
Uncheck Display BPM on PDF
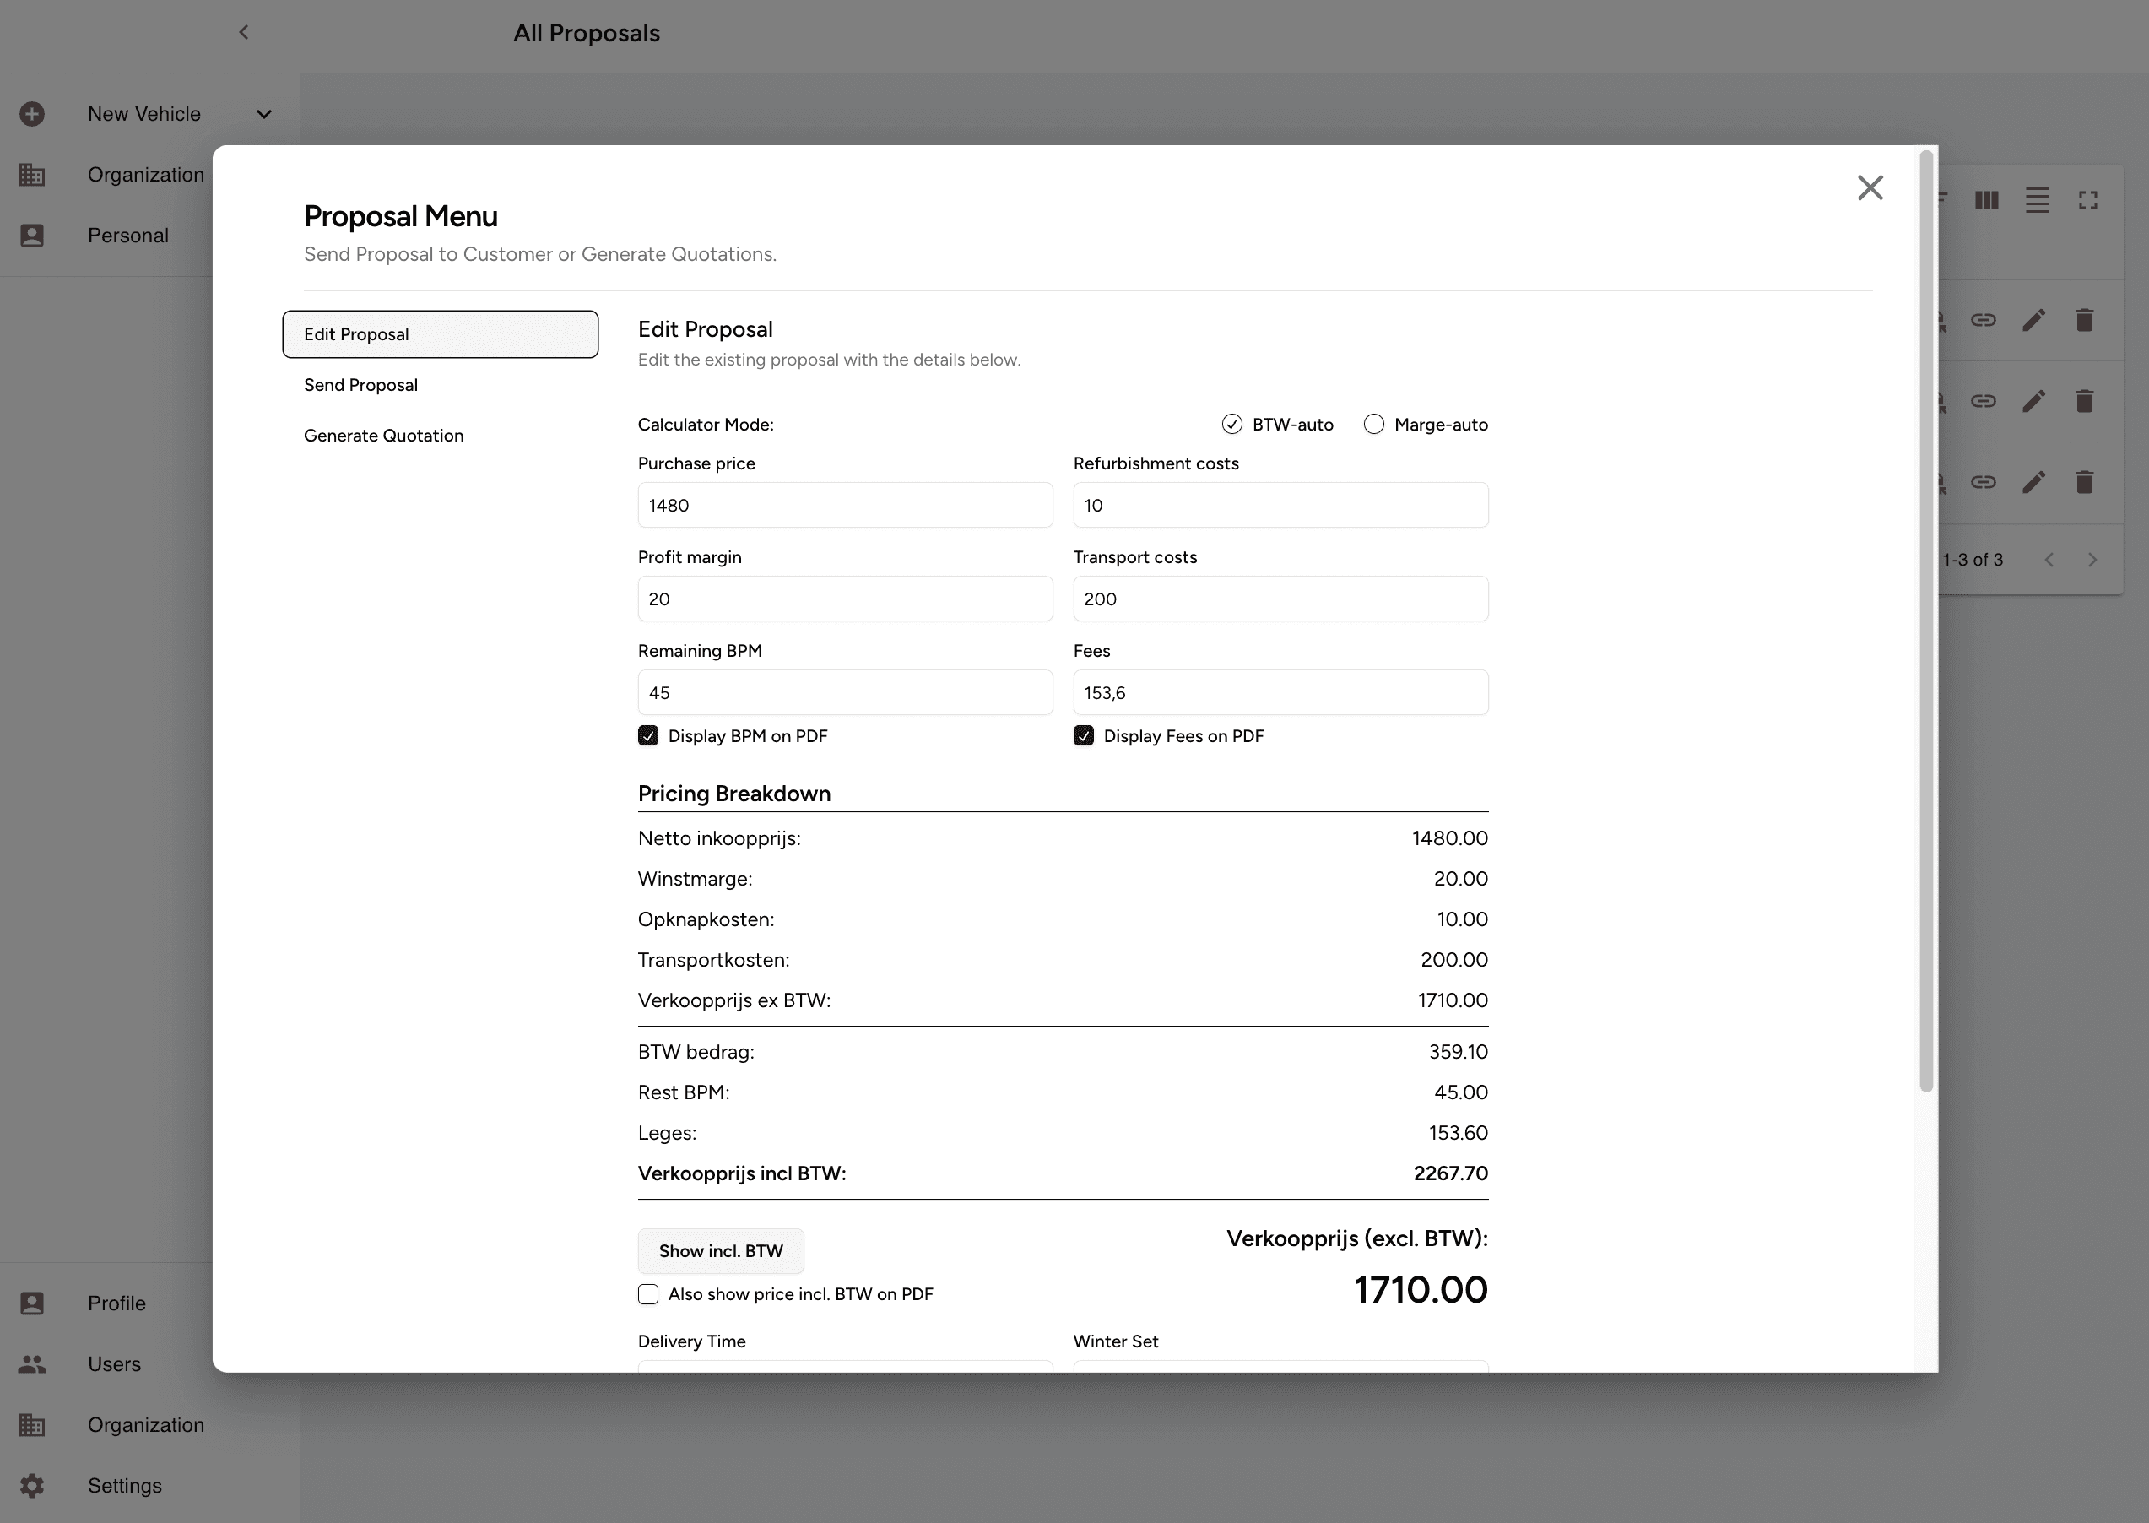(x=648, y=735)
